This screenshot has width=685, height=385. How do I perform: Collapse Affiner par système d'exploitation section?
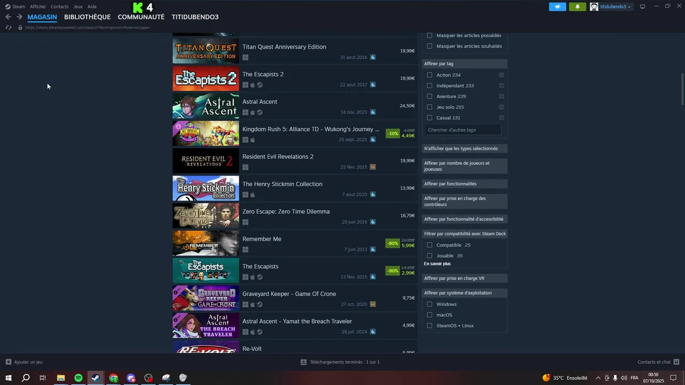click(465, 293)
